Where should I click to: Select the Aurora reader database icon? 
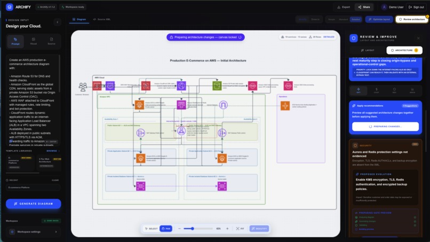click(x=222, y=186)
